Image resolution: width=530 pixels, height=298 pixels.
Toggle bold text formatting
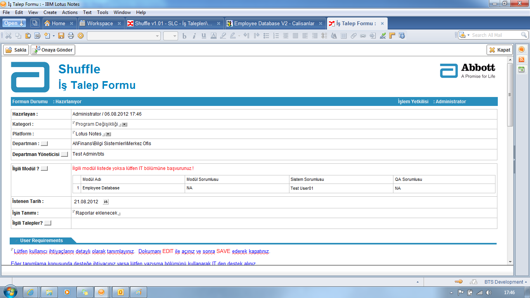184,36
